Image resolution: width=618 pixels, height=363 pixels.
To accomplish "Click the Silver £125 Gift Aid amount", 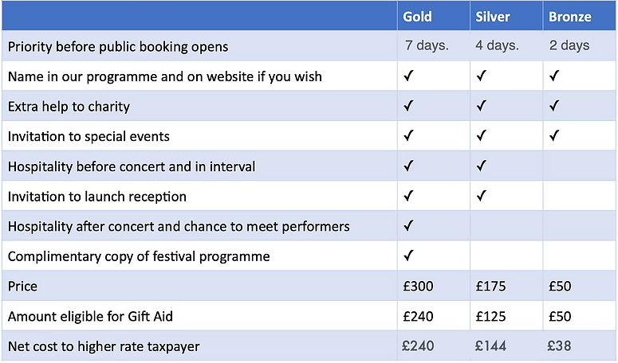I will [490, 316].
